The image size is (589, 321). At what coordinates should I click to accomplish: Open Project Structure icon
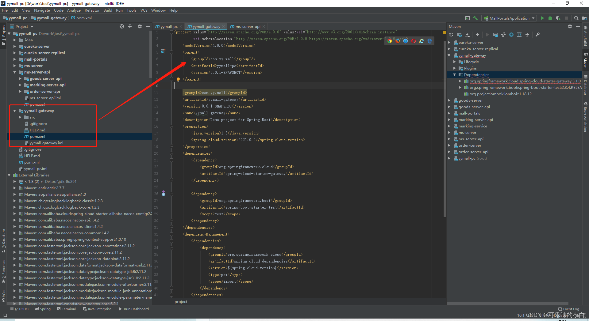tap(584, 18)
